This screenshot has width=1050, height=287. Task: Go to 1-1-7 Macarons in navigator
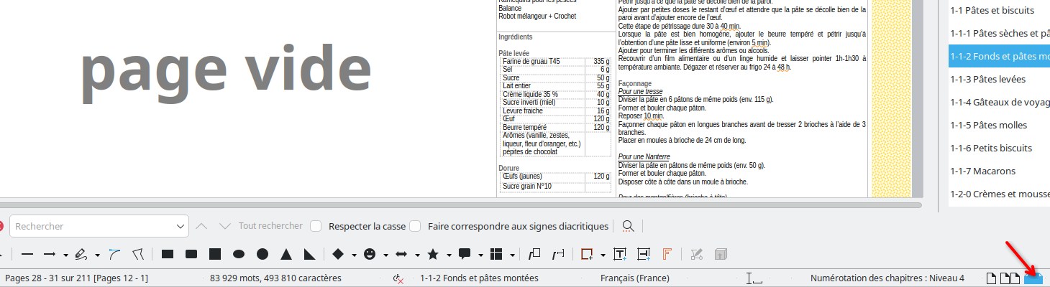coord(982,171)
